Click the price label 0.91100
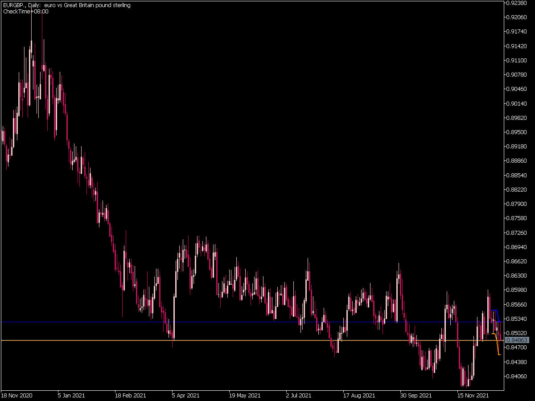 pyautogui.click(x=517, y=60)
